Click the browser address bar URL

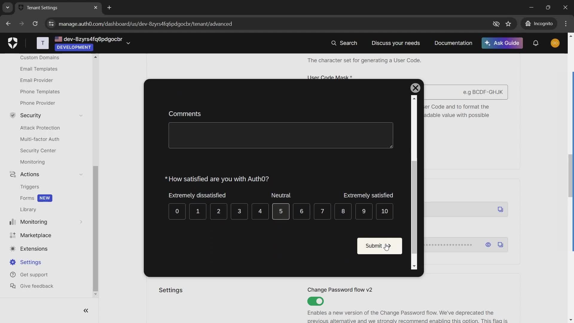[x=145, y=24]
